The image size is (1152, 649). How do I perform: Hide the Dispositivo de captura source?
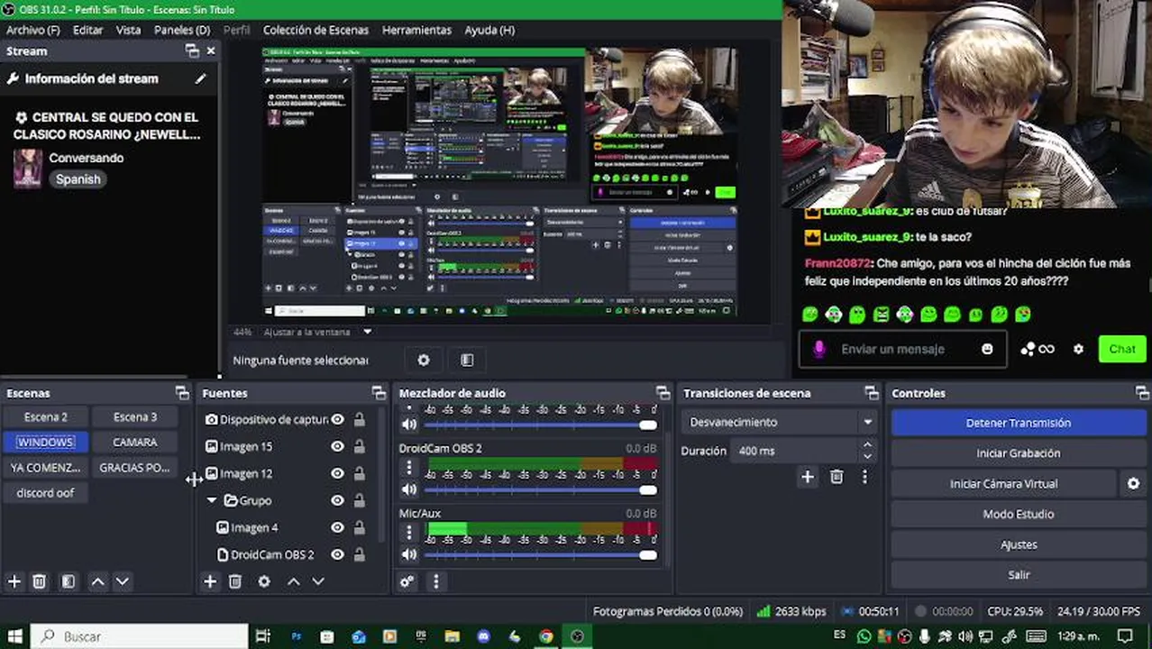337,419
